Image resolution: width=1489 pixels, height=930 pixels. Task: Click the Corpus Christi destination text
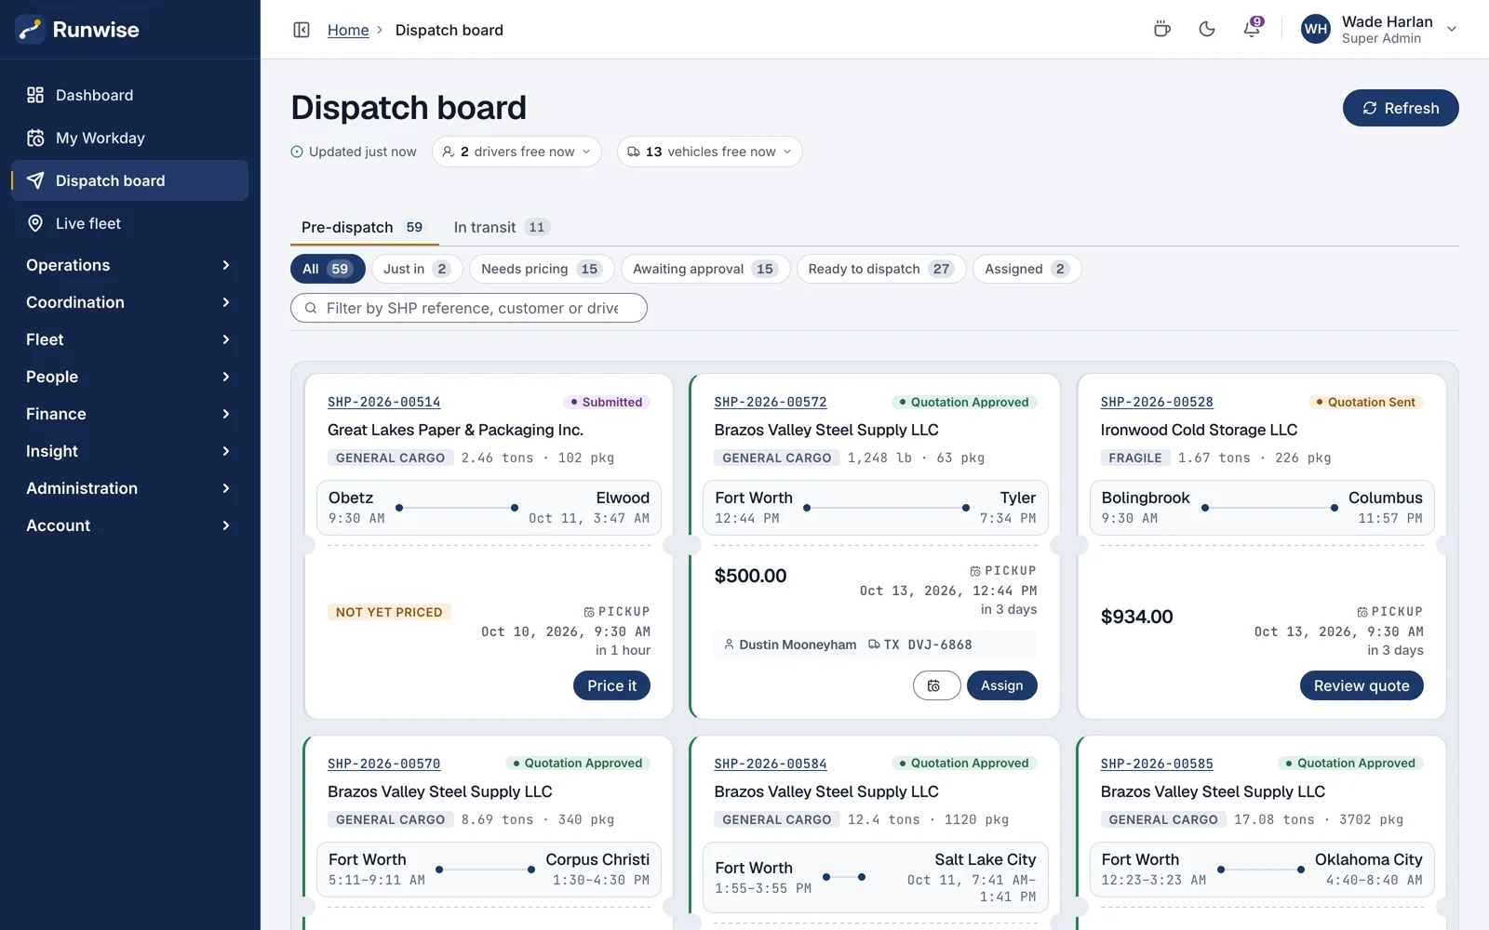click(x=597, y=859)
